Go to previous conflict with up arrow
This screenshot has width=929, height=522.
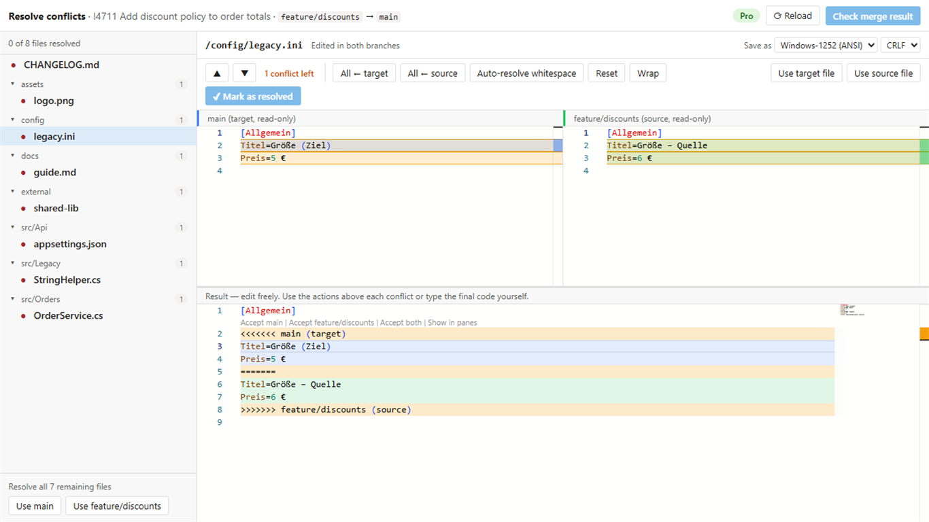click(217, 73)
